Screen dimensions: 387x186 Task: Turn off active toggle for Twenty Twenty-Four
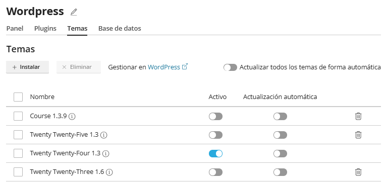click(216, 154)
